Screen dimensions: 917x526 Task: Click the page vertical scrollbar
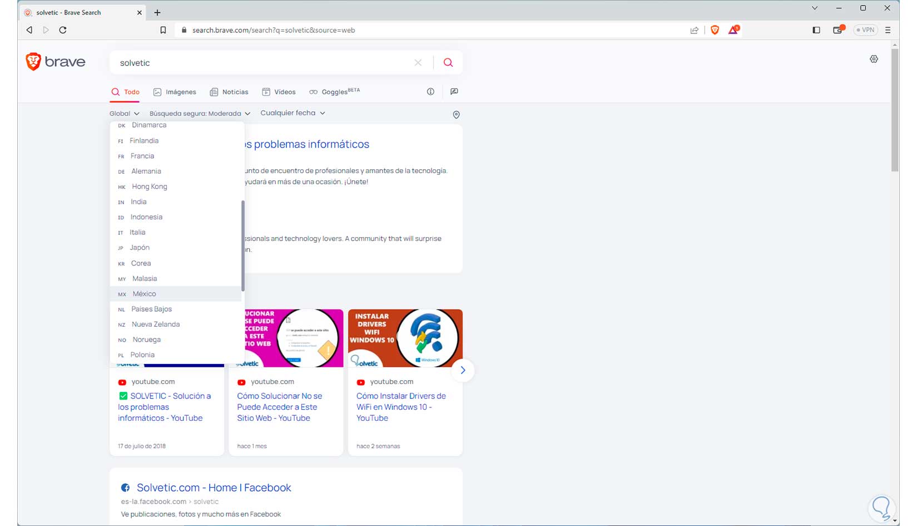tap(895, 110)
